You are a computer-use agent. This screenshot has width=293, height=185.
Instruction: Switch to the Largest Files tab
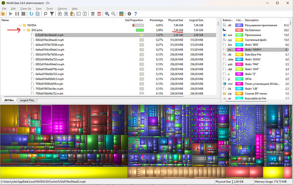(27, 100)
